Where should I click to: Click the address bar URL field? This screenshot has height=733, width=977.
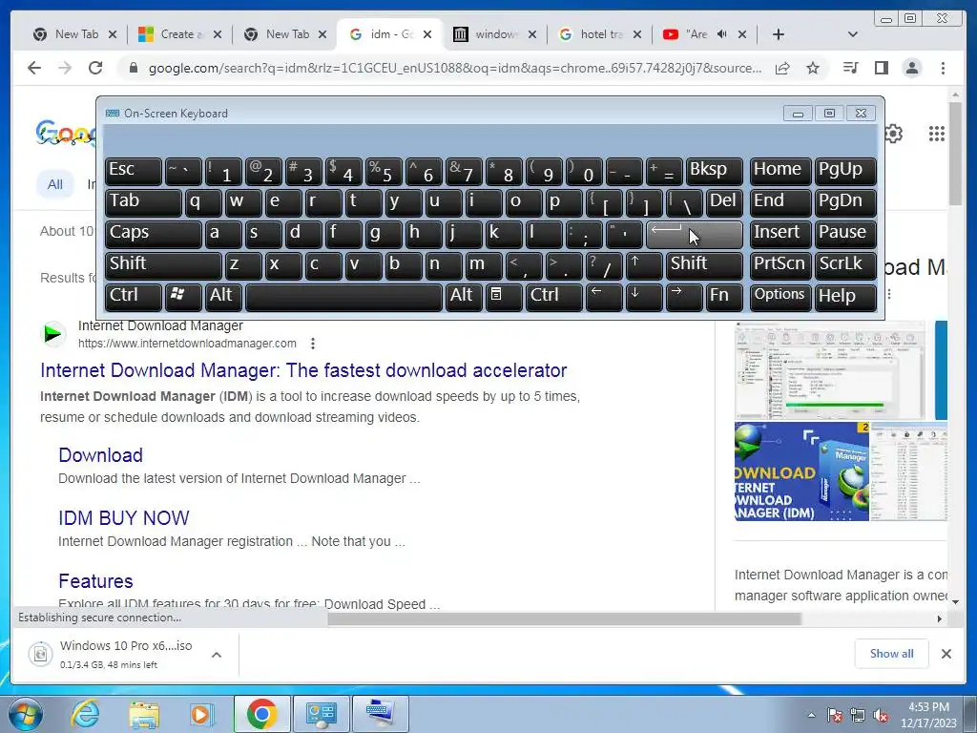click(x=454, y=68)
